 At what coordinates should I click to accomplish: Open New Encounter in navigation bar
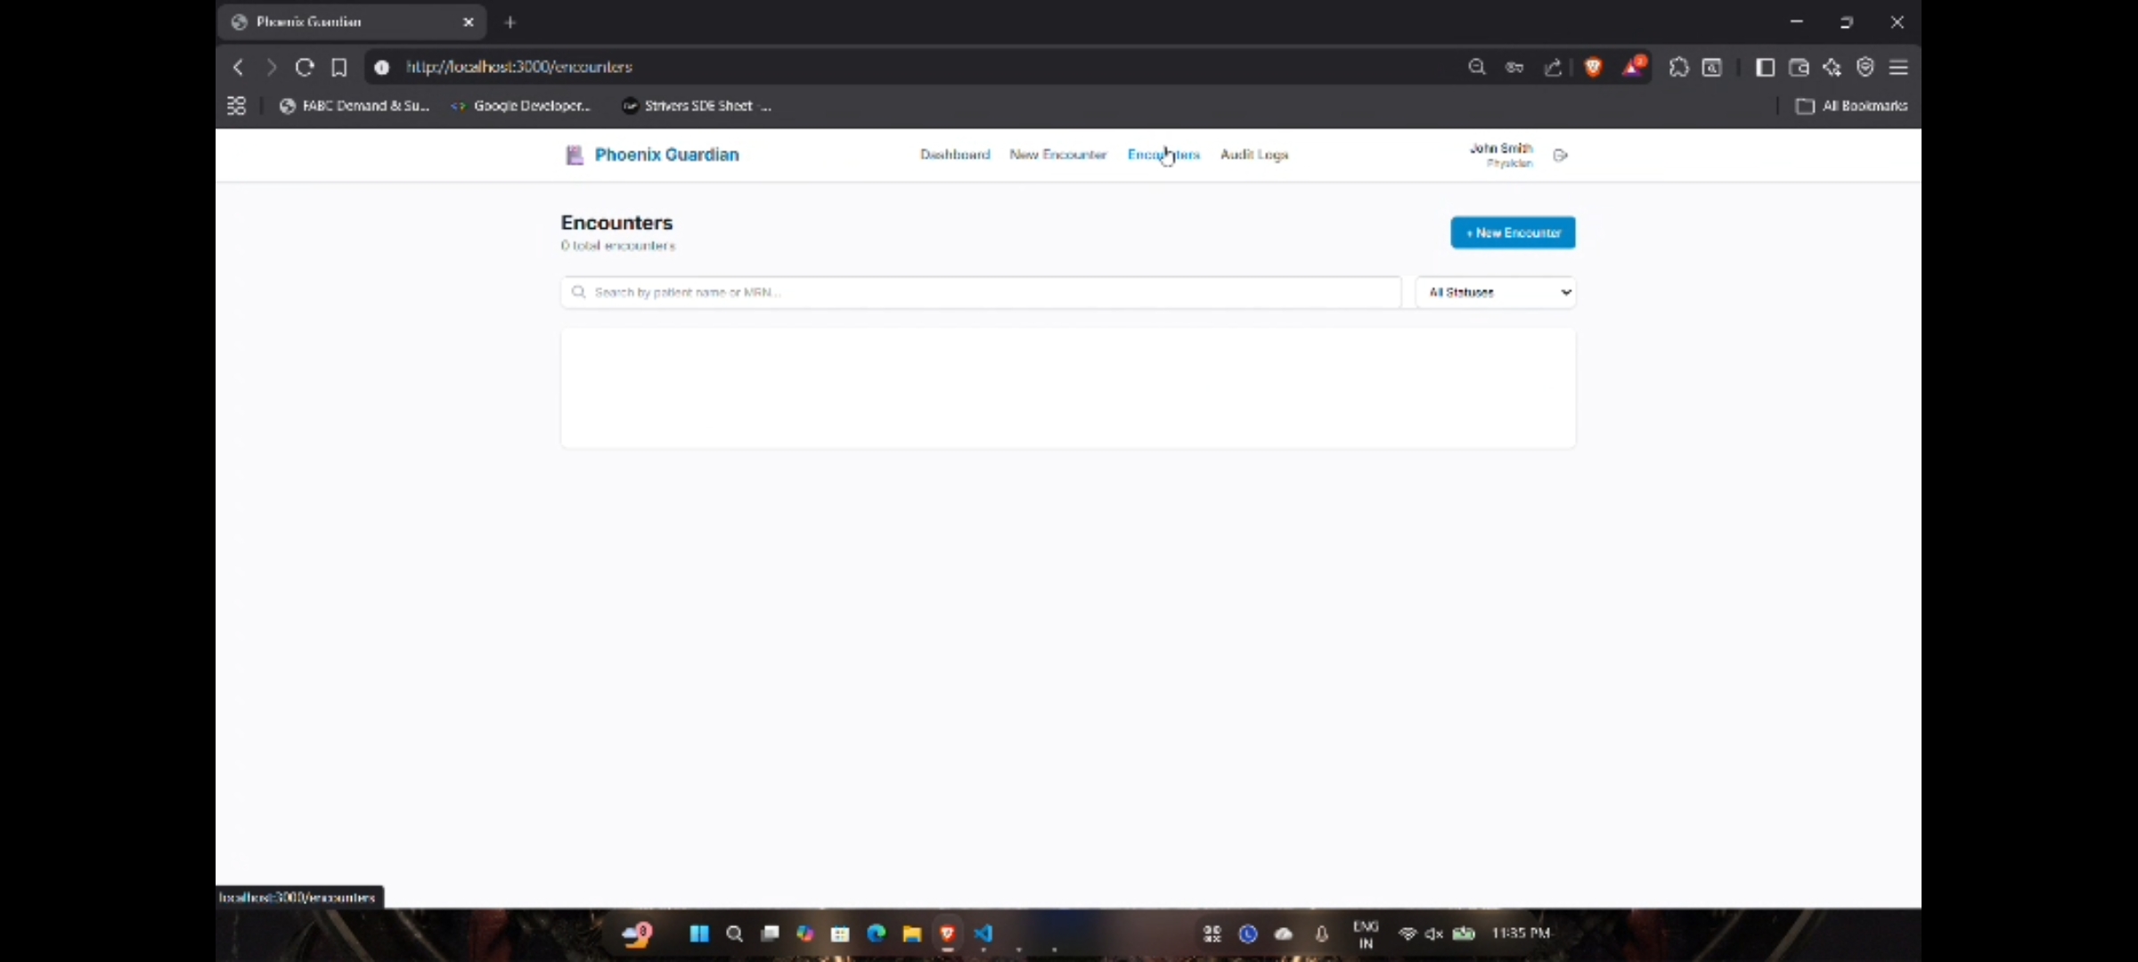[1057, 154]
